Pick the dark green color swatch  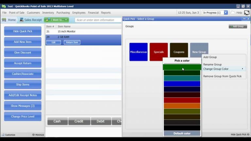pos(182,73)
